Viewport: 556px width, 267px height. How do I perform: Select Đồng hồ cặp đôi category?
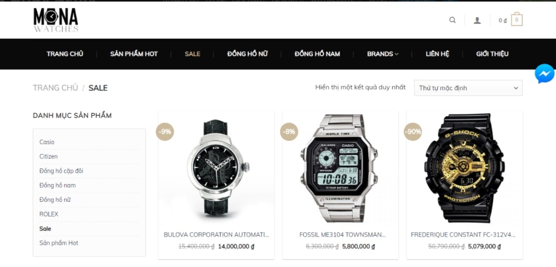tap(62, 171)
